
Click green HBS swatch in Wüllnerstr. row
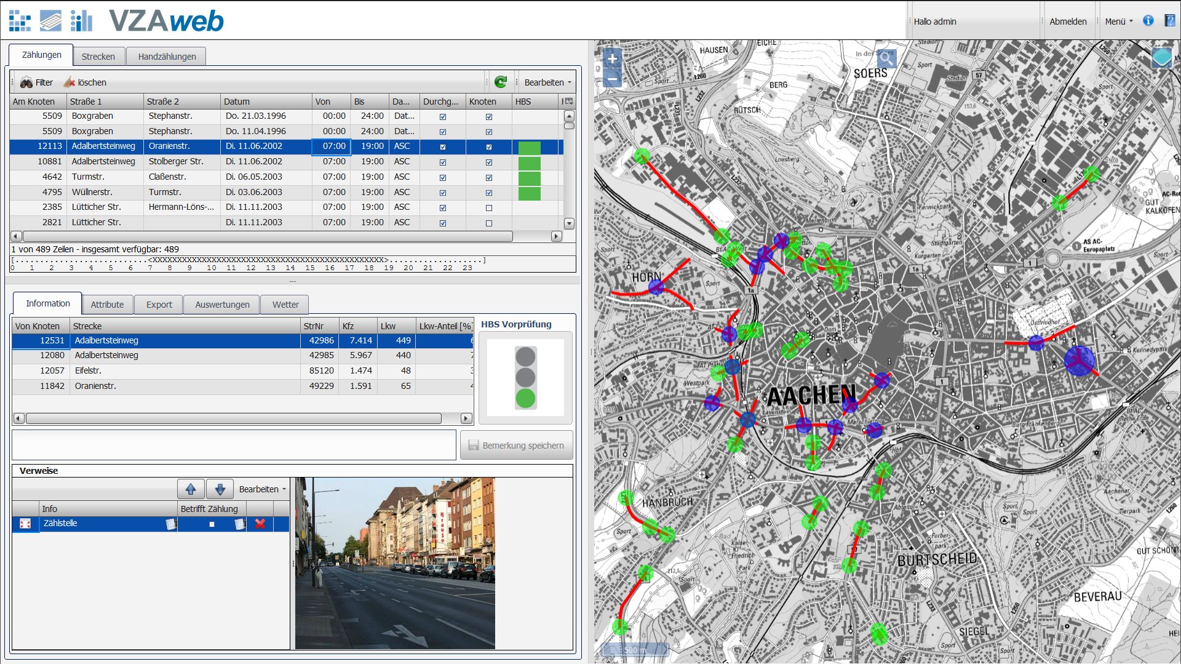(529, 193)
